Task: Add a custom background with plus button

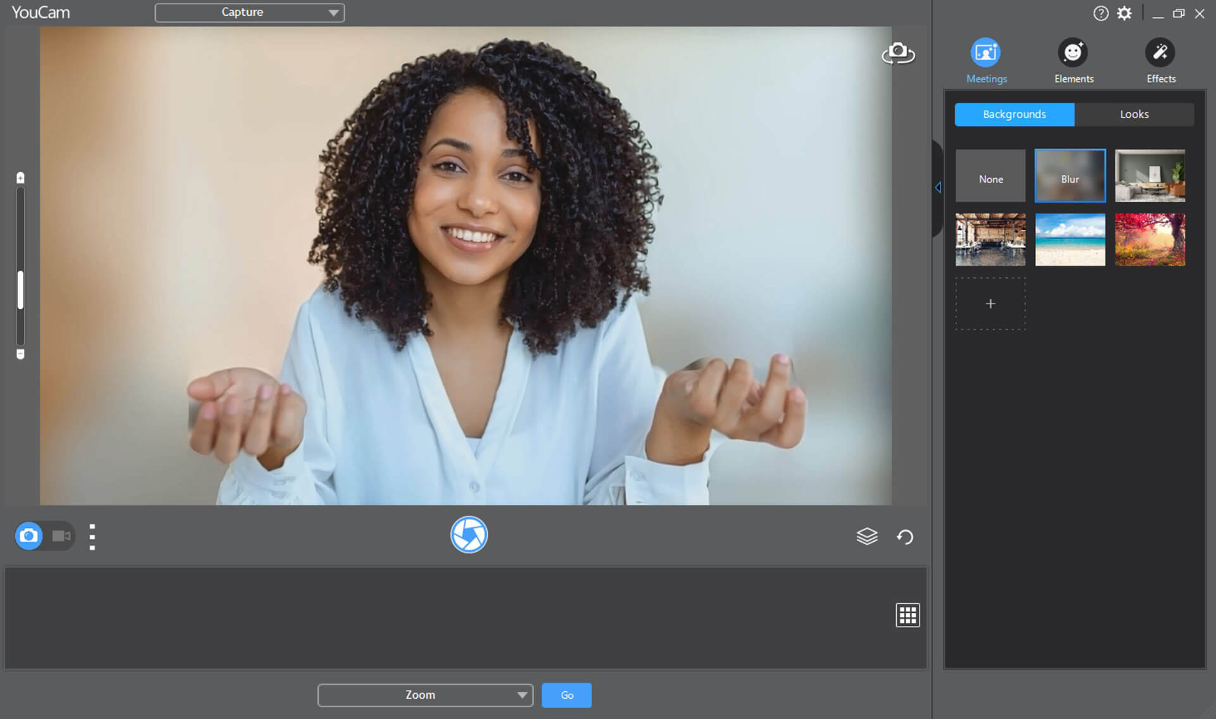Action: [x=991, y=304]
